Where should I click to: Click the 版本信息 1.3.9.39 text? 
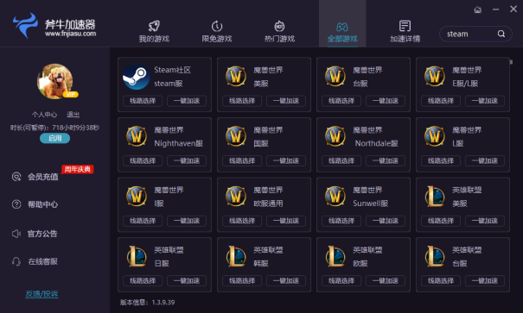pyautogui.click(x=147, y=303)
